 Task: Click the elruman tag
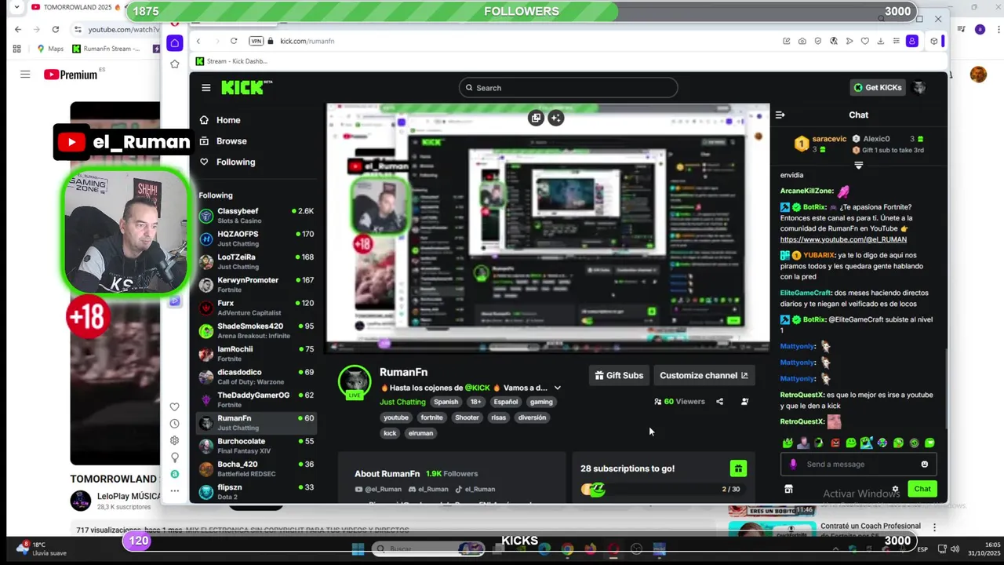(420, 433)
